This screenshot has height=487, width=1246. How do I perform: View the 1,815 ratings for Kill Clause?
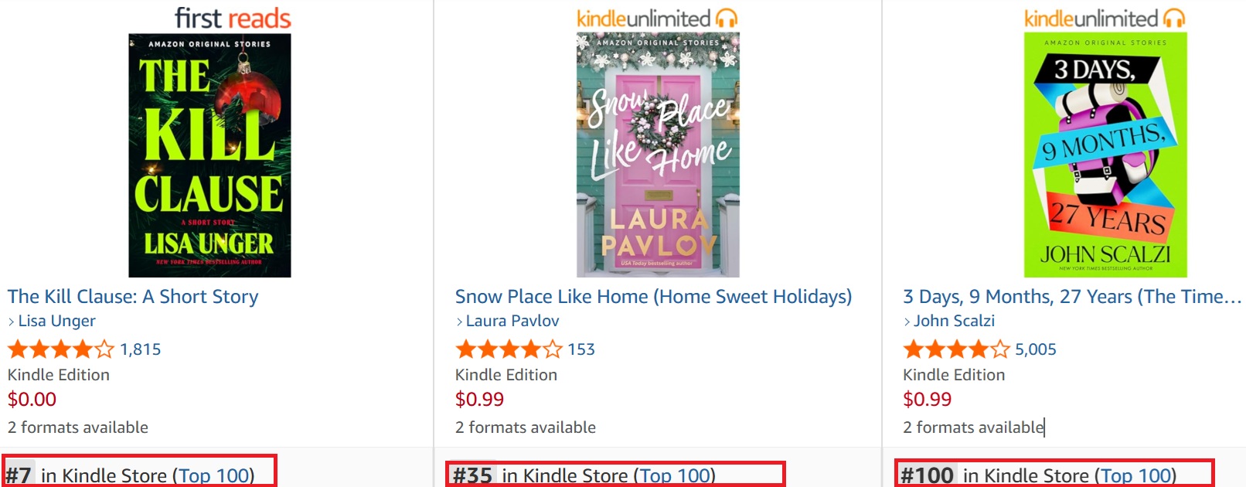(x=141, y=349)
